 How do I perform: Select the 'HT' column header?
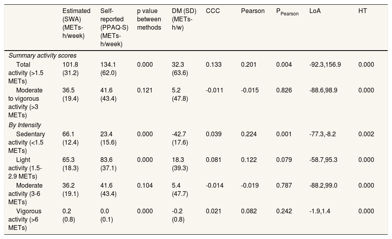(x=362, y=11)
